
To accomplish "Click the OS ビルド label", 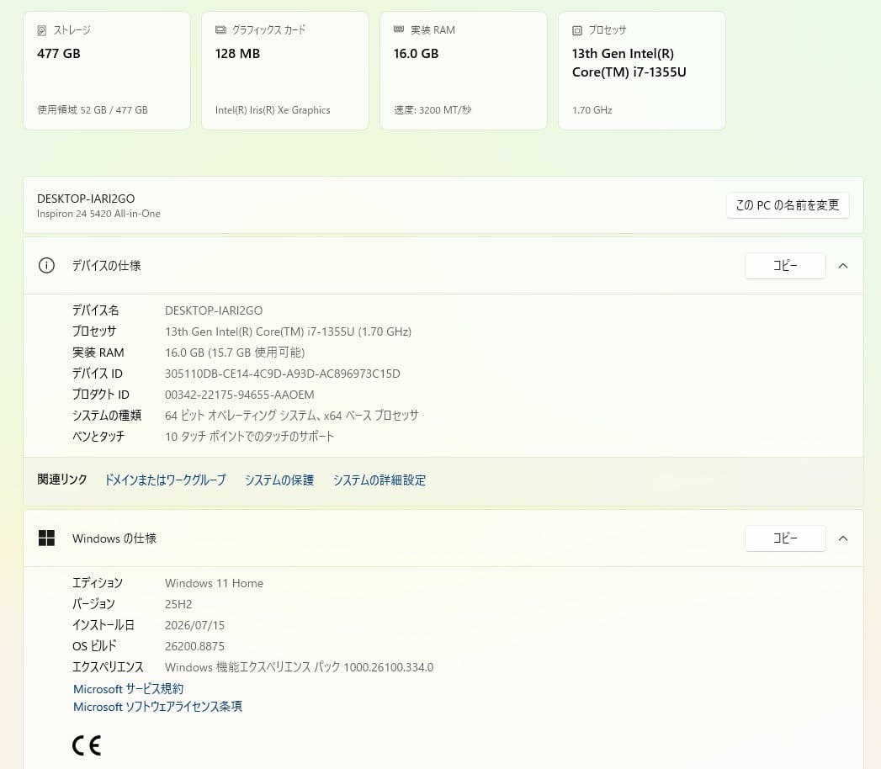I will point(94,646).
